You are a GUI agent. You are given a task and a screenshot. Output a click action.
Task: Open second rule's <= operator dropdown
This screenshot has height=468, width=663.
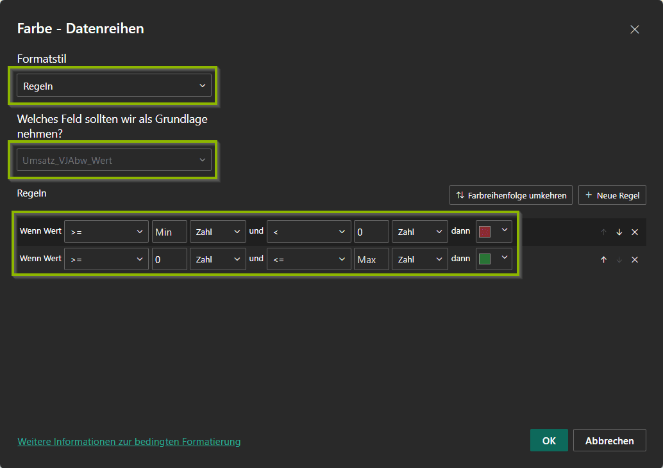pos(308,259)
